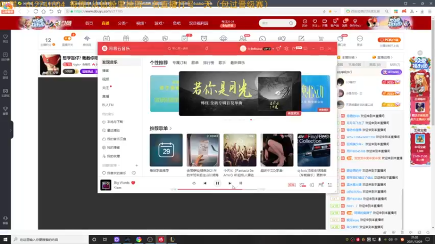This screenshot has height=244, width=435.
Task: Click the listen-to-identify microphone icon
Action: pyautogui.click(x=207, y=48)
